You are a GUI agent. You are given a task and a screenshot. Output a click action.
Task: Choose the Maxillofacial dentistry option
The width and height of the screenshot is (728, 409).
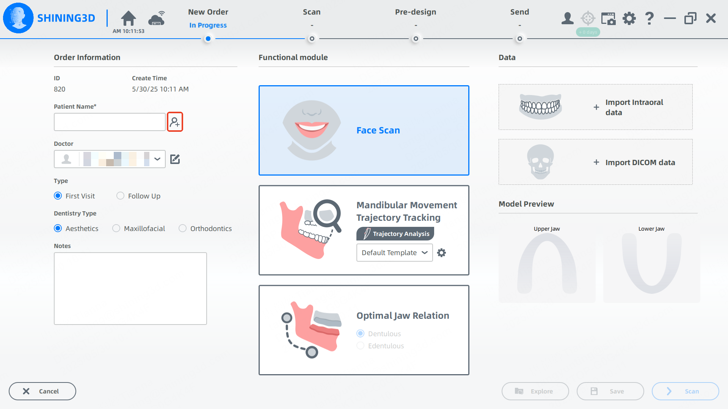[116, 228]
